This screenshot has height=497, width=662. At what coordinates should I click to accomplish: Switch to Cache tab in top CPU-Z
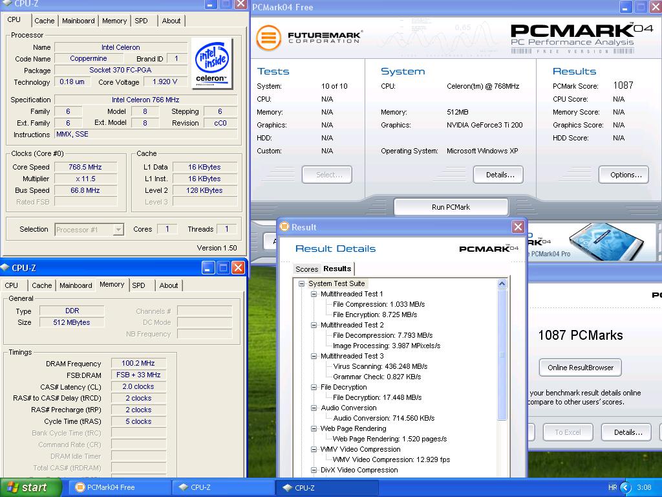pos(45,21)
